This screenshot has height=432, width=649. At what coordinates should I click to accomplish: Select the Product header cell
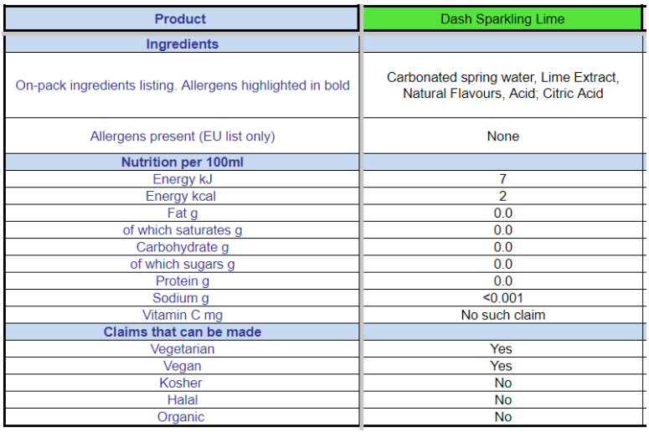coord(181,18)
